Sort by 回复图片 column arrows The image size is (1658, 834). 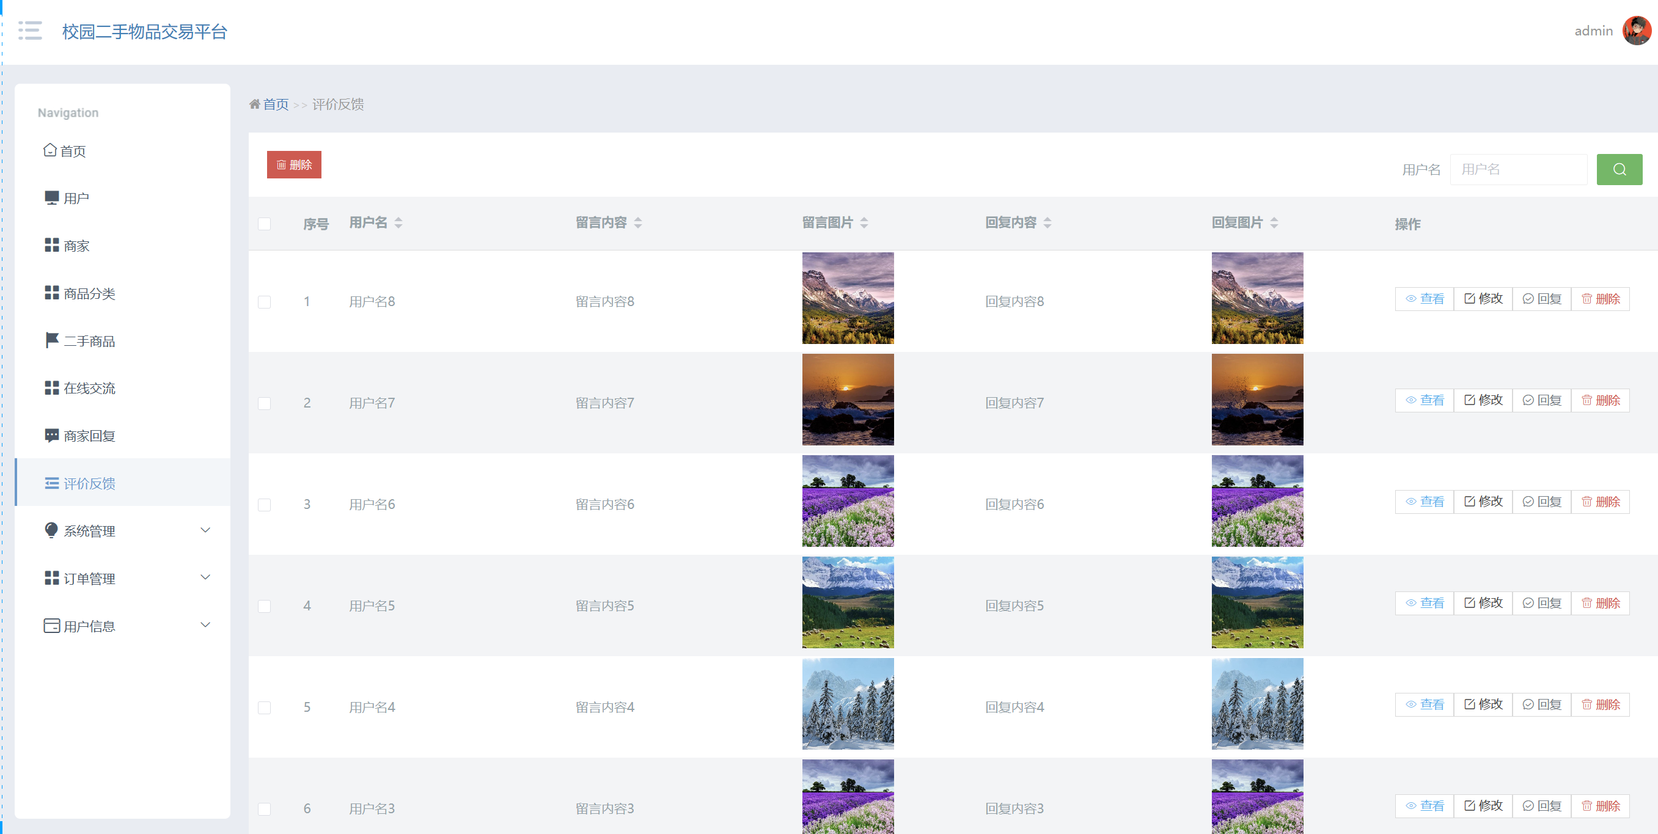tap(1274, 222)
